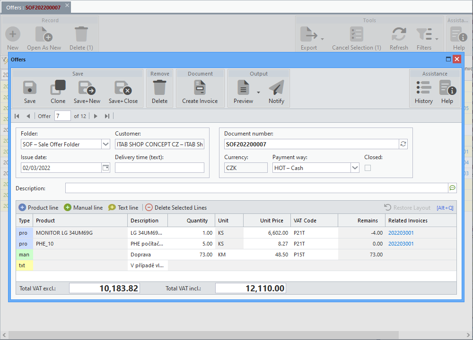Open related invoice 202203001 in MONITOR row
This screenshot has height=340, width=473.
pos(401,233)
